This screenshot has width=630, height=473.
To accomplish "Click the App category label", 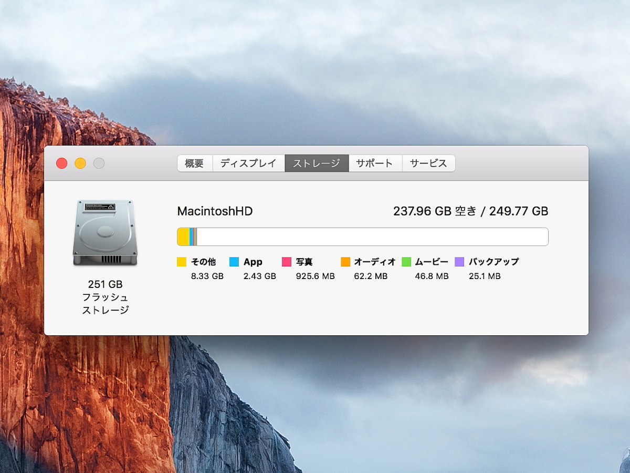I will click(253, 262).
